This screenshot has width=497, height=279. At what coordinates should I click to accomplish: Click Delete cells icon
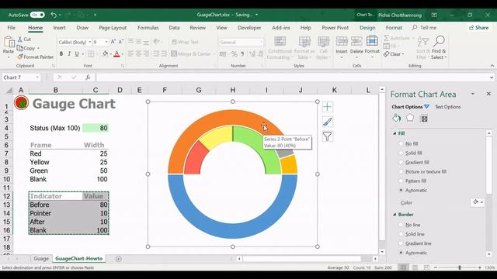(x=356, y=41)
